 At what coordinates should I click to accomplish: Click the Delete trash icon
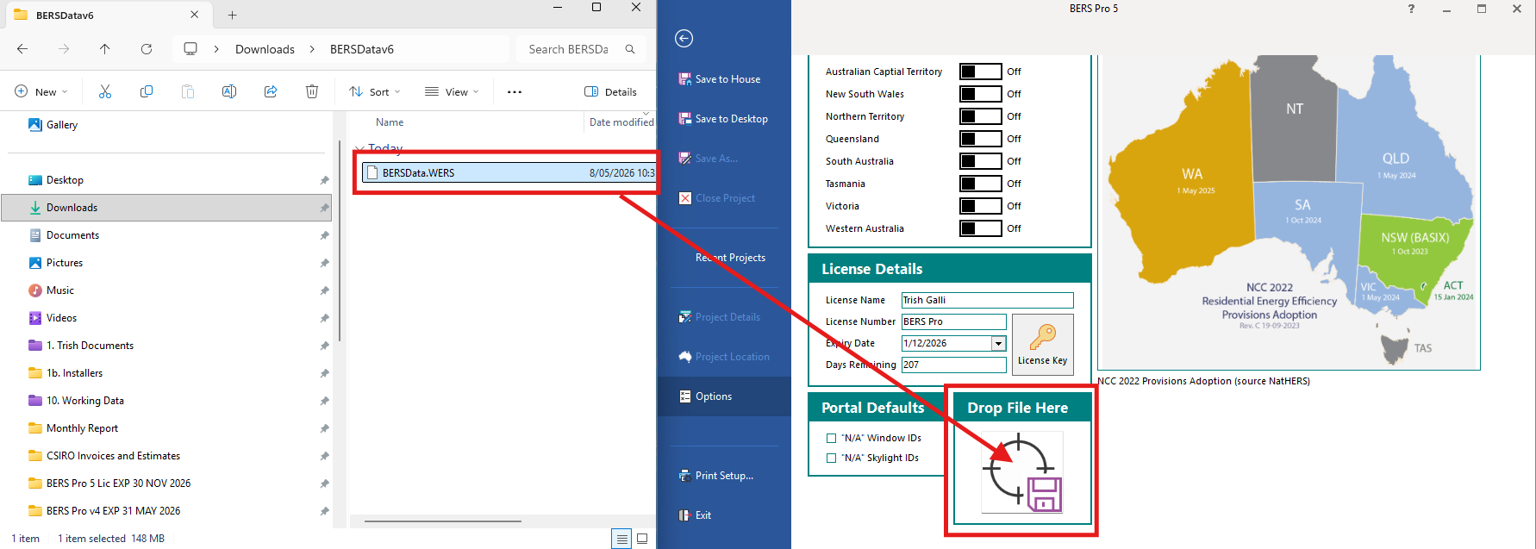pos(312,91)
